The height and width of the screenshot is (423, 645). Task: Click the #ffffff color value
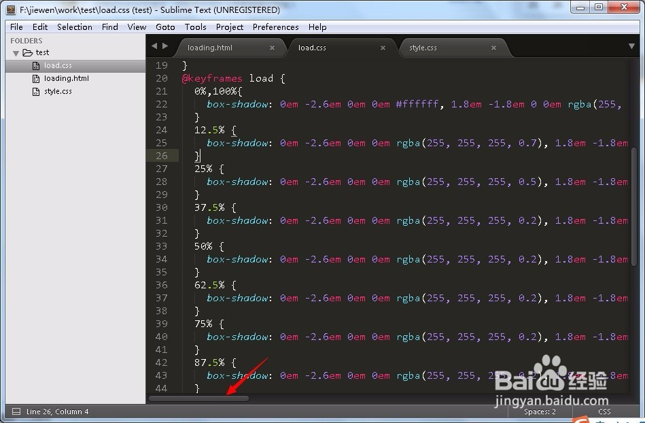coord(417,104)
